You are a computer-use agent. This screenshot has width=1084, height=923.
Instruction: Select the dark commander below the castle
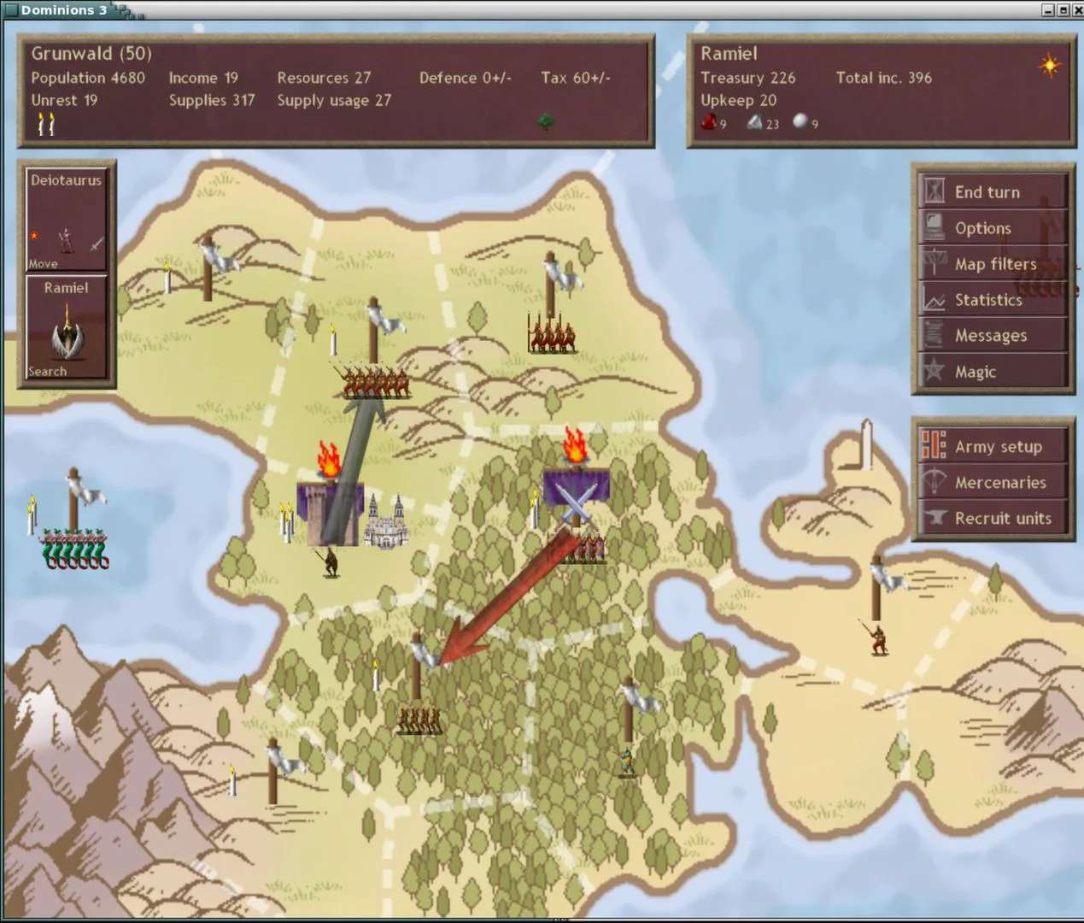pyautogui.click(x=331, y=562)
